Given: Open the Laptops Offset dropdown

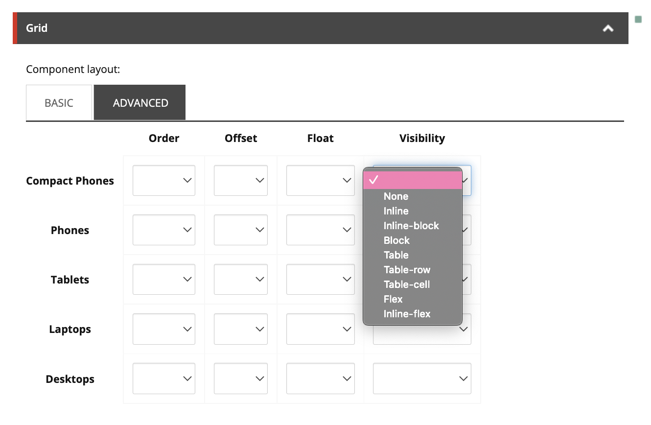Looking at the screenshot, I should tap(241, 329).
